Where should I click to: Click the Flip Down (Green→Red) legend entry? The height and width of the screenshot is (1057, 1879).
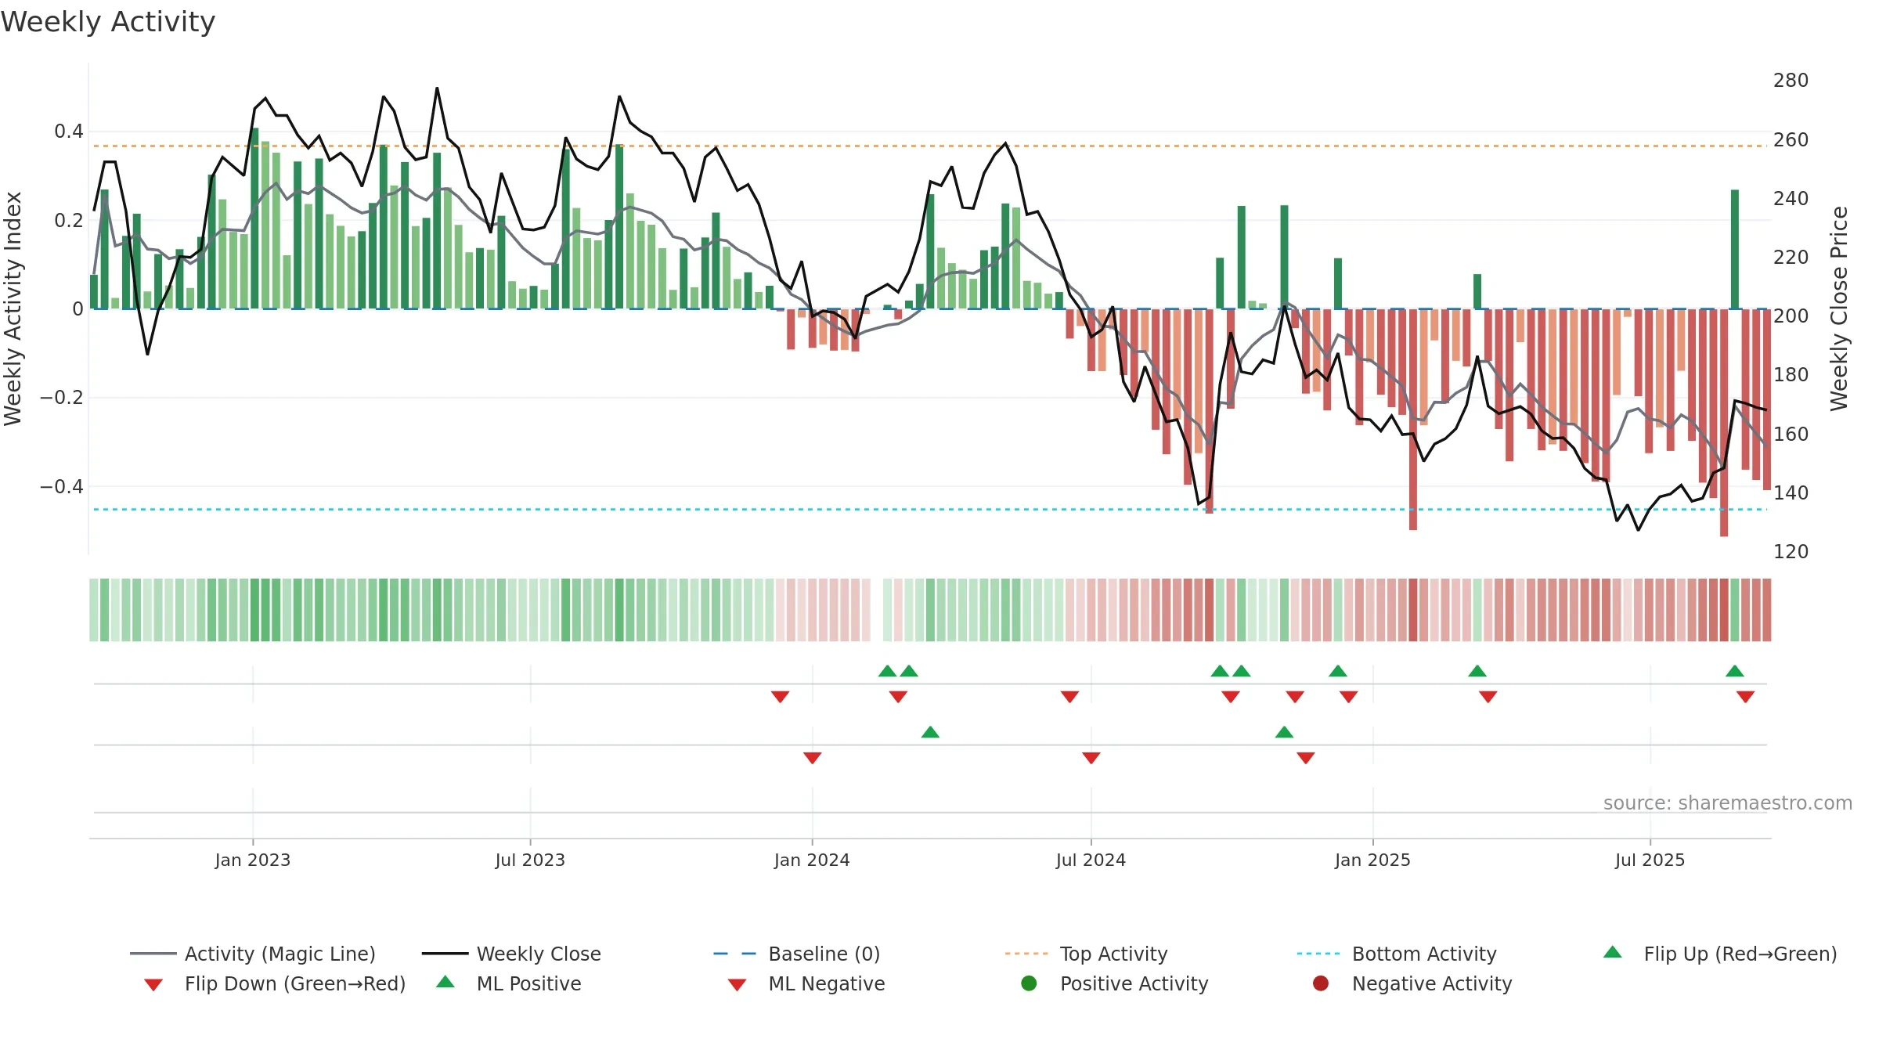coord(275,983)
